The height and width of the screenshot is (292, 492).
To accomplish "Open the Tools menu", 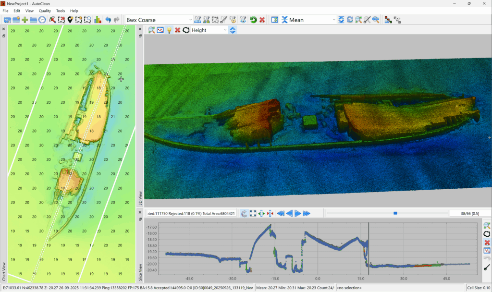I will [61, 11].
